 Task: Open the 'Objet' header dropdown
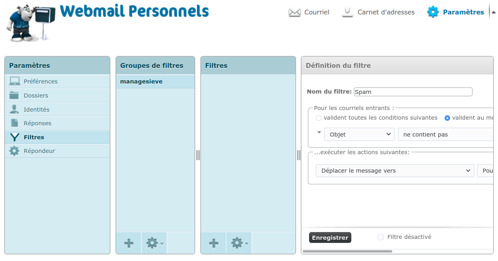tap(359, 135)
